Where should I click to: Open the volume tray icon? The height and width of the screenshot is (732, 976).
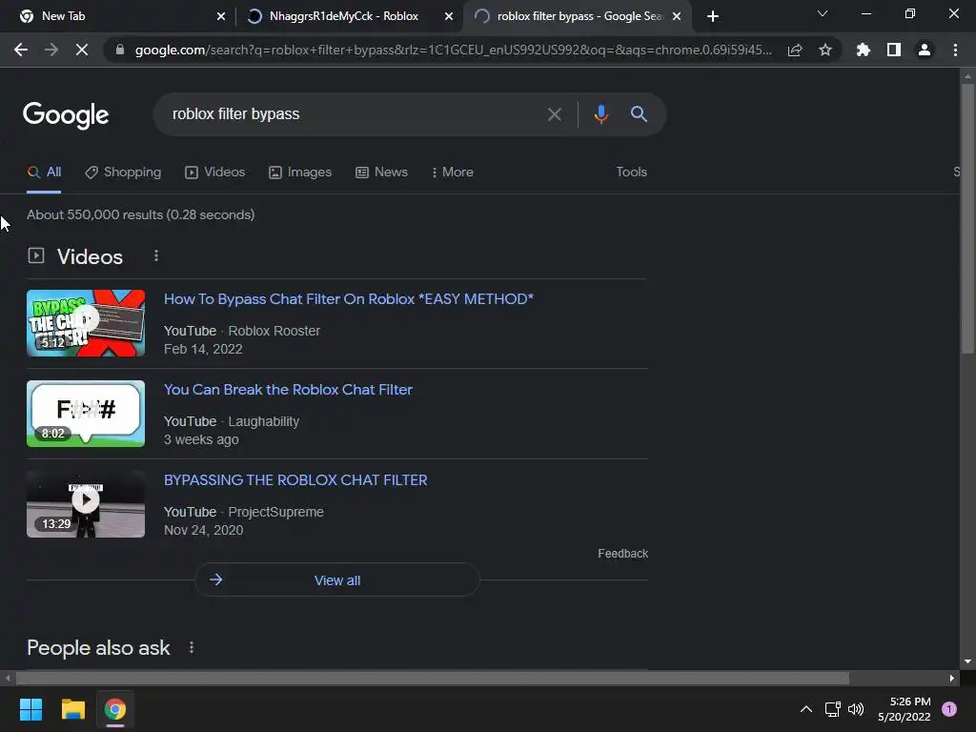pos(857,709)
